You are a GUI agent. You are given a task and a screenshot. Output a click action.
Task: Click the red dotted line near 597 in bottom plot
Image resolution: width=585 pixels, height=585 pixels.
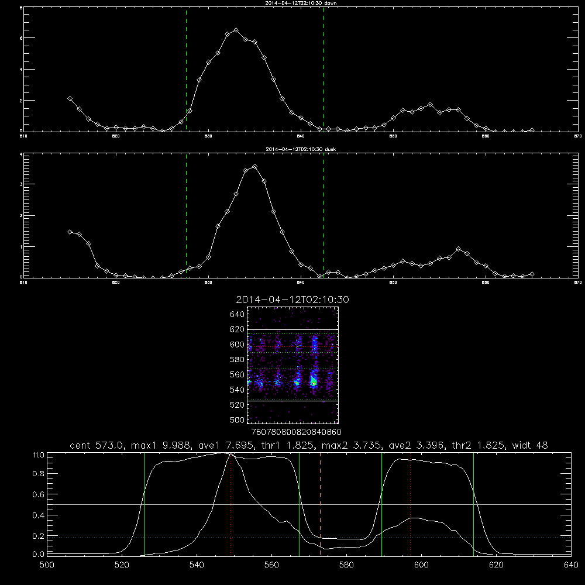pyautogui.click(x=411, y=504)
